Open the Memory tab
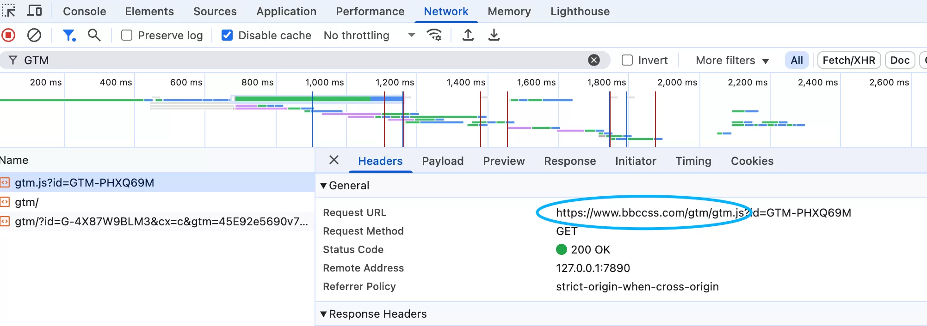The height and width of the screenshot is (326, 927). pos(509,11)
